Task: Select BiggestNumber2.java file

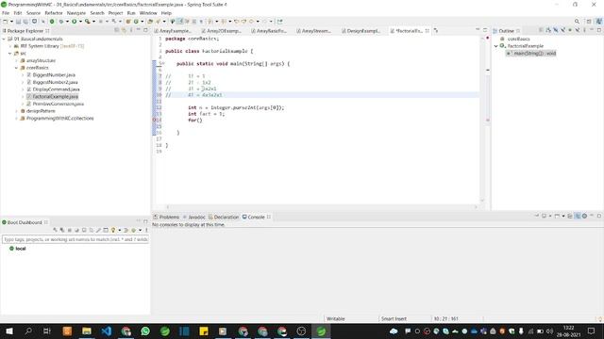Action: [55, 82]
